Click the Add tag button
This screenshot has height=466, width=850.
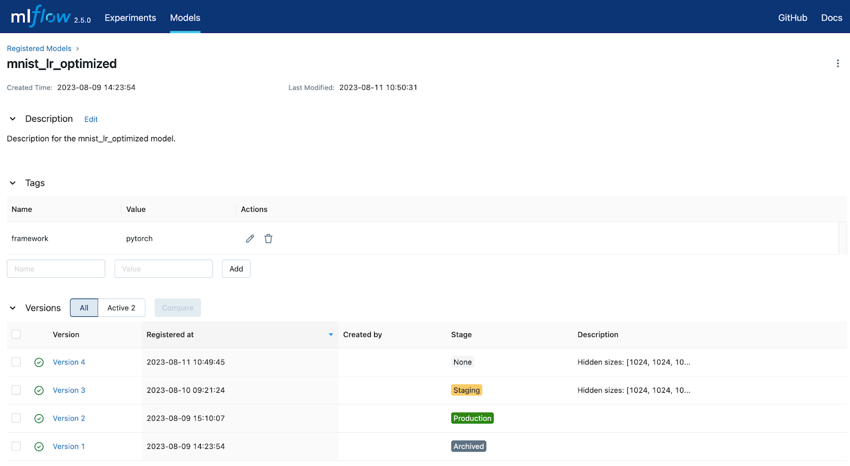(236, 269)
